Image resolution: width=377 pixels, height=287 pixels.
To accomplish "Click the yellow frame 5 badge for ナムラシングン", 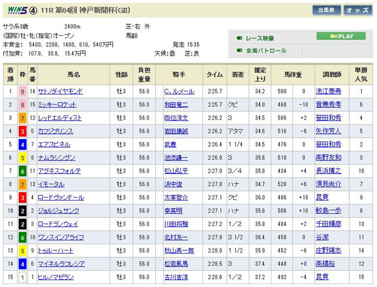I will pos(22,158).
